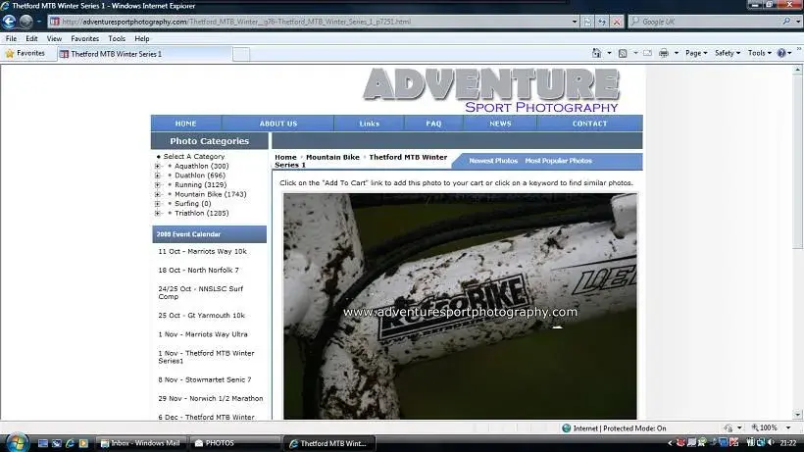
Task: Click the address bar URL field
Action: pyautogui.click(x=309, y=22)
